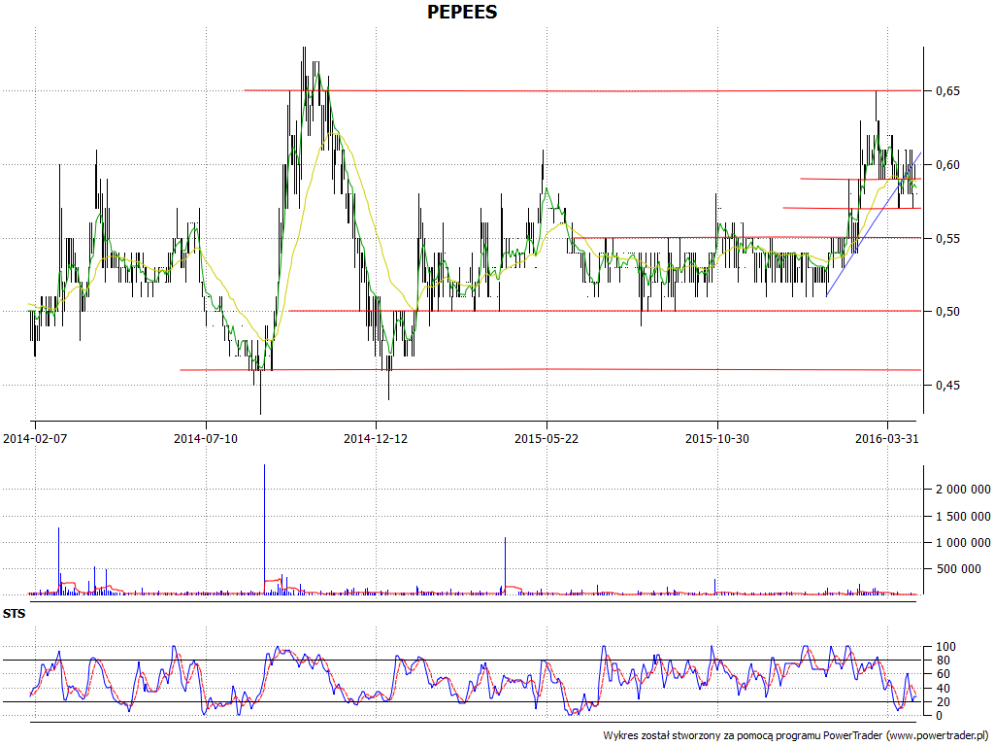Select the 2 000 000 volume label
The width and height of the screenshot is (994, 746).
[963, 490]
